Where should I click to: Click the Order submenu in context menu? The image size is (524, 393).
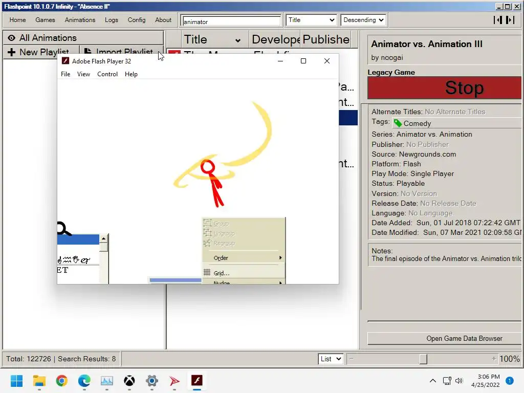click(x=244, y=258)
